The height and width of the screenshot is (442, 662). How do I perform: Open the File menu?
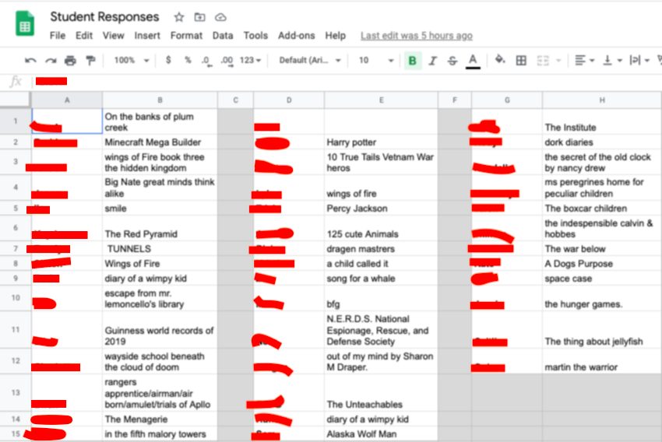[x=58, y=36]
